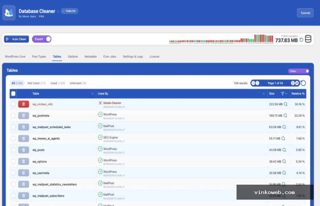This screenshot has width=320, height=206.
Task: Inspect wp_mailpoet_scheduled_tasks with magnifier icon
Action: pyautogui.click(x=284, y=127)
